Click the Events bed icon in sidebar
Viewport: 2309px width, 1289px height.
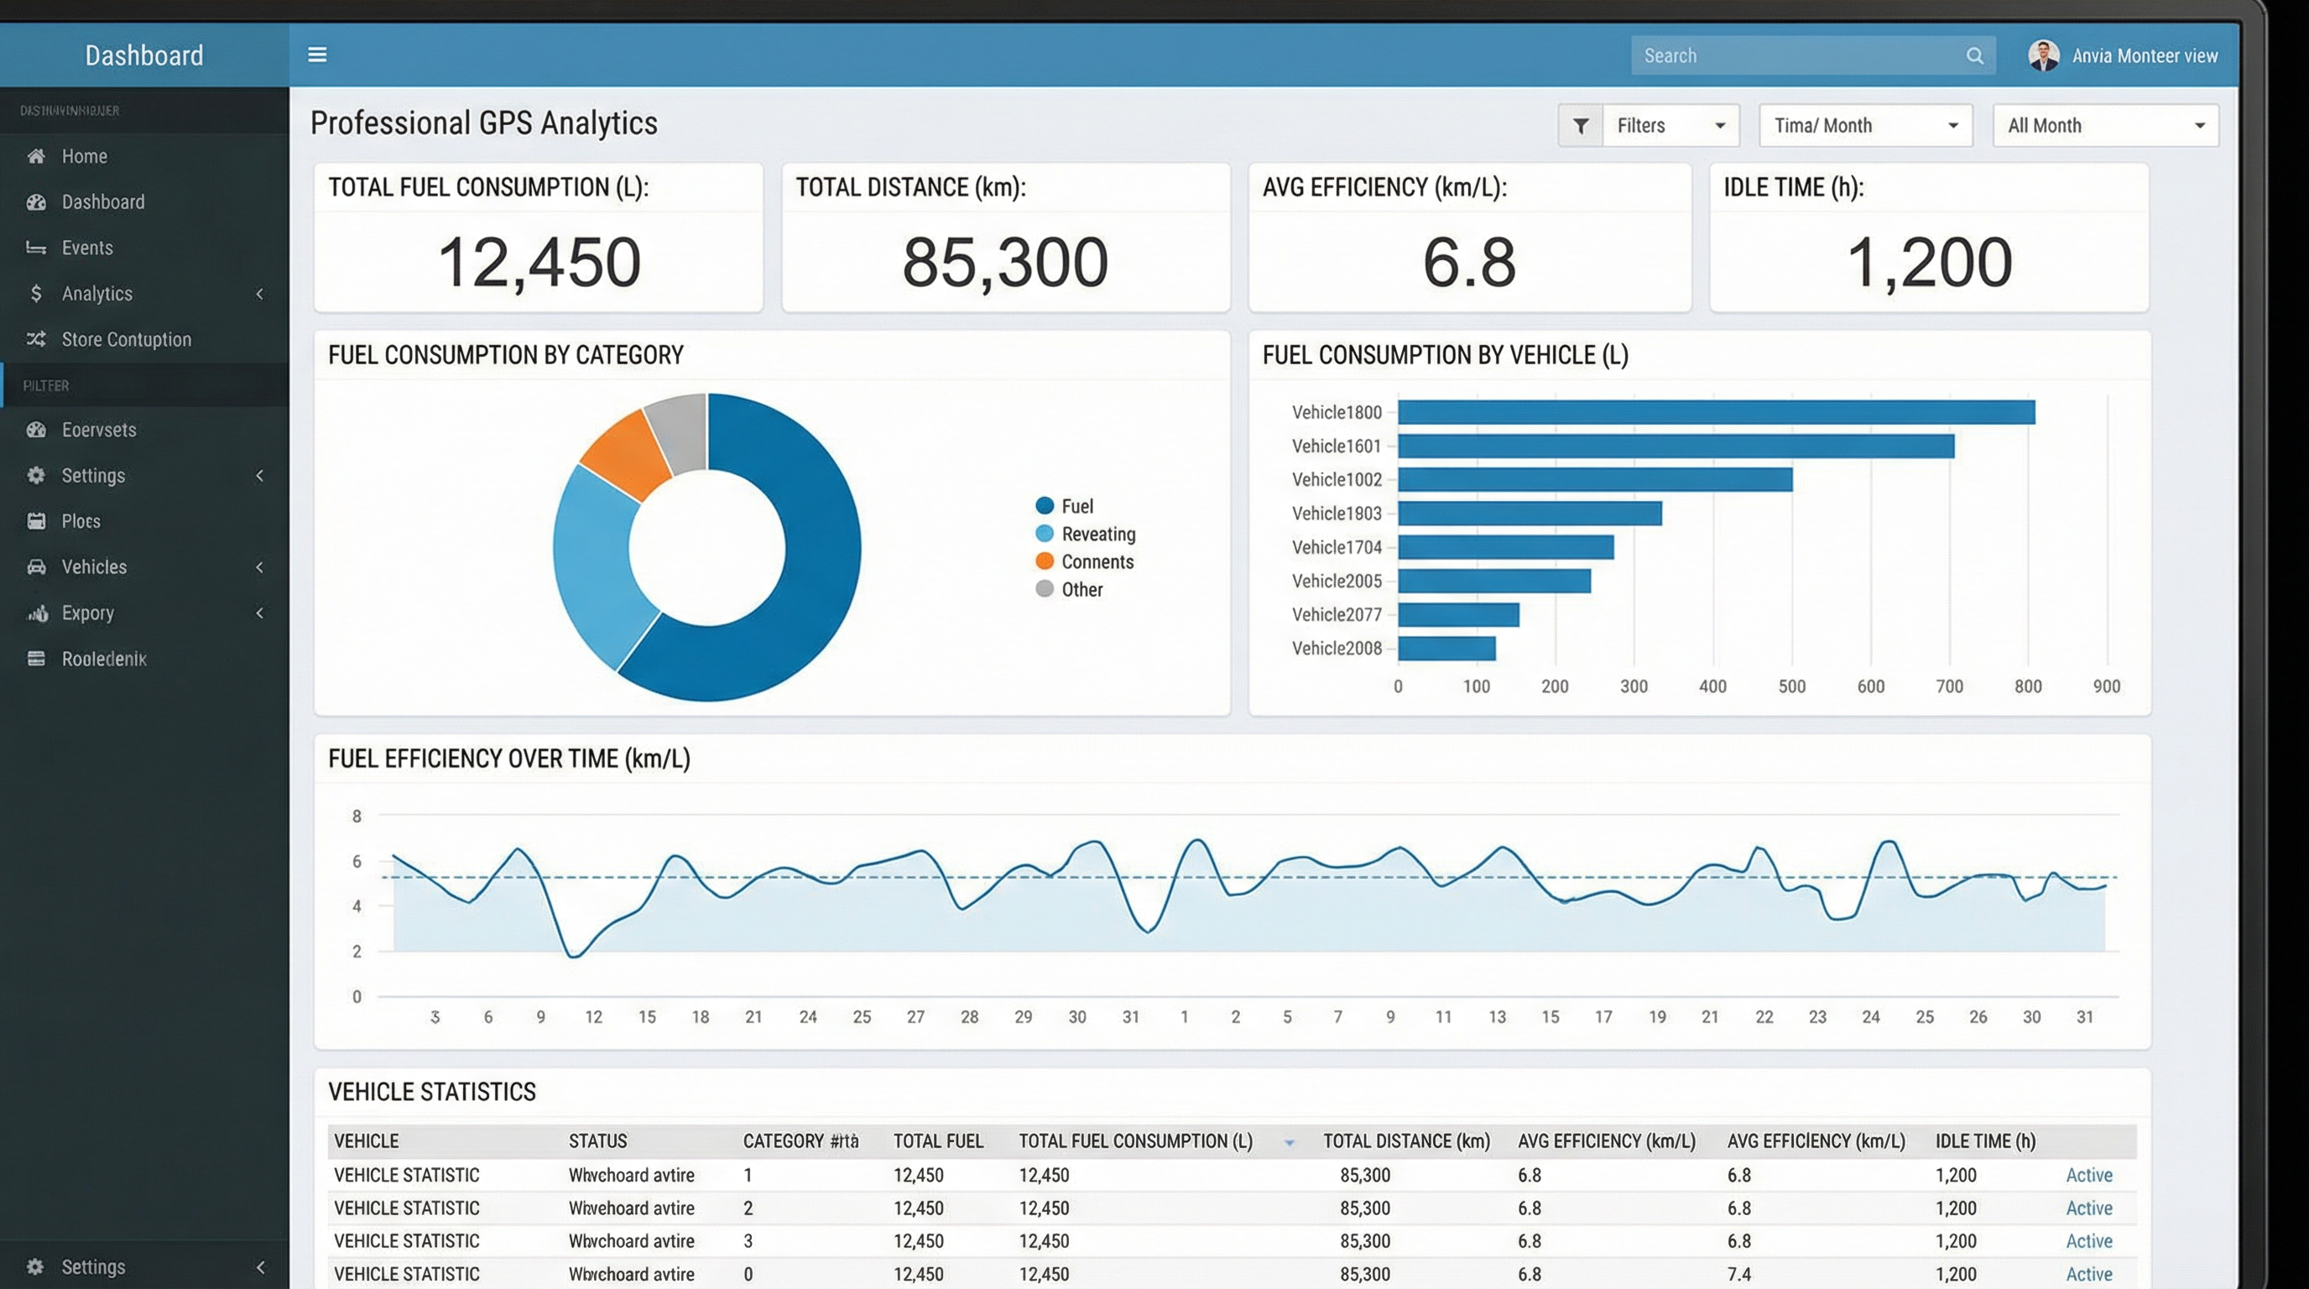pos(36,248)
